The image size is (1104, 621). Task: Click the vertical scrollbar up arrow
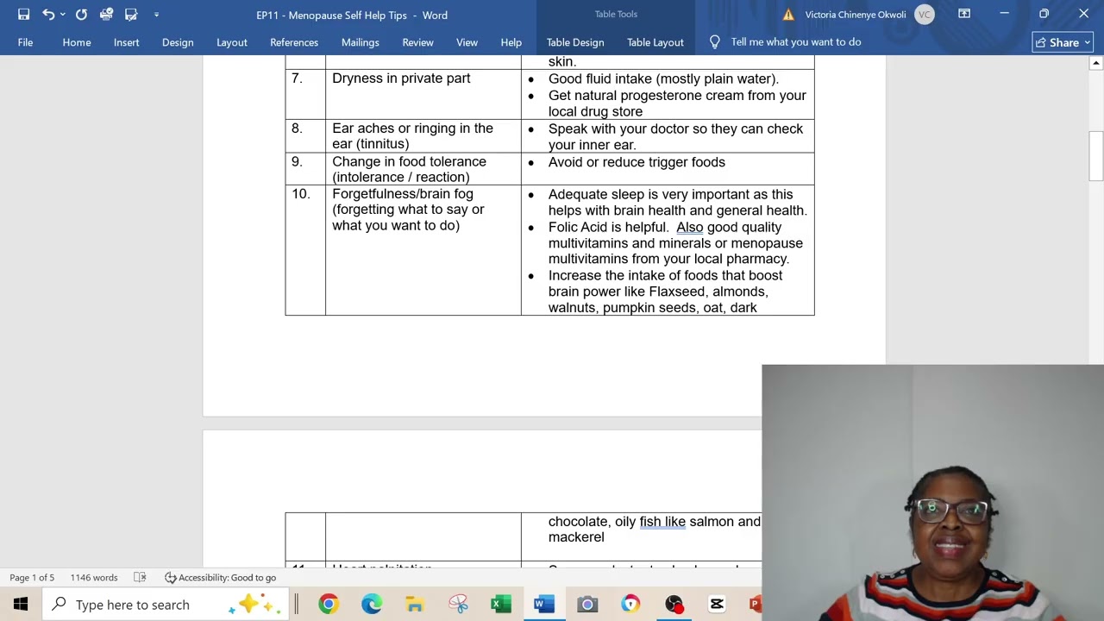coord(1095,63)
